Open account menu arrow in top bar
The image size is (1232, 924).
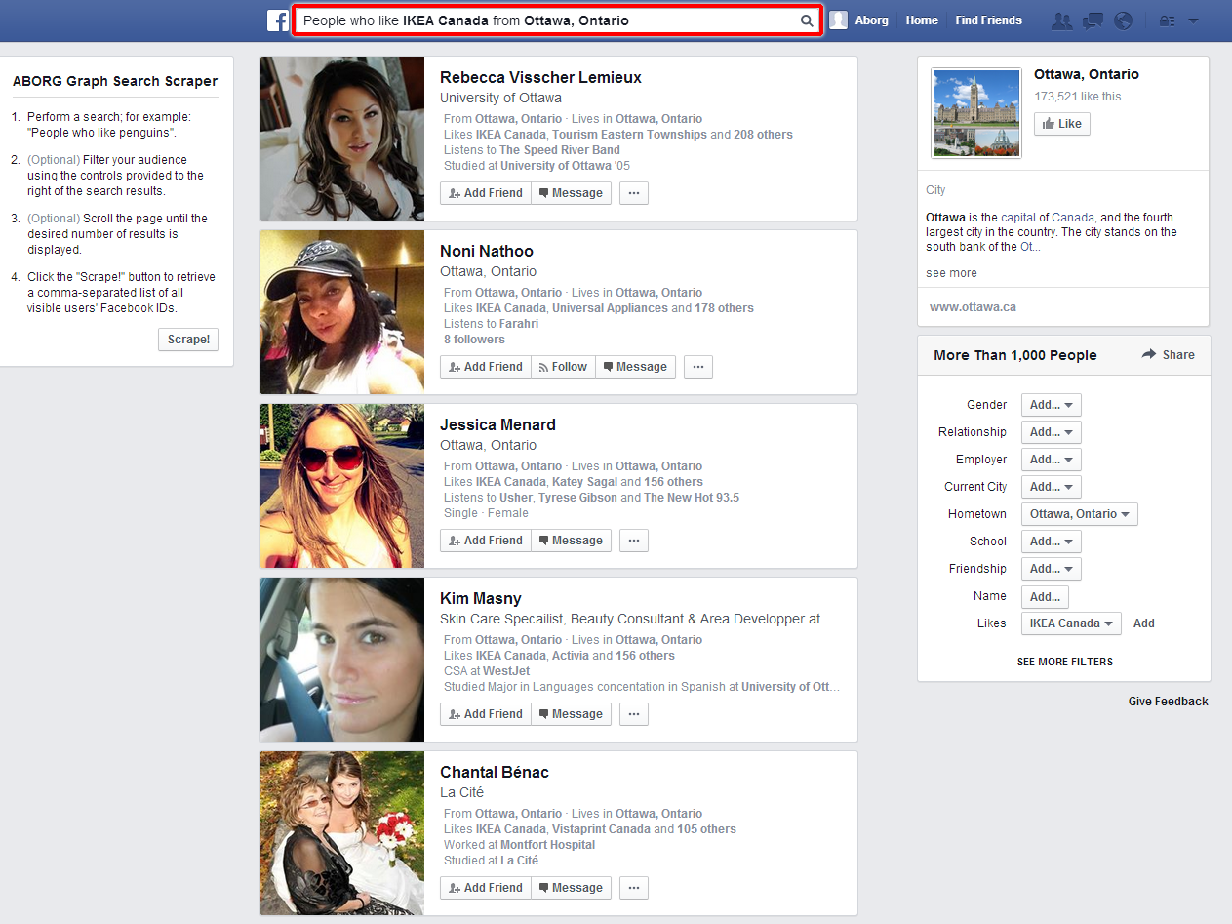click(x=1194, y=20)
